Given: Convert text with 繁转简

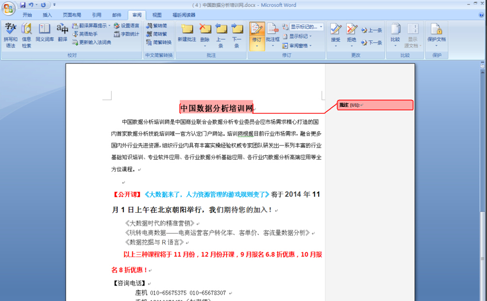Looking at the screenshot, I should tap(157, 25).
